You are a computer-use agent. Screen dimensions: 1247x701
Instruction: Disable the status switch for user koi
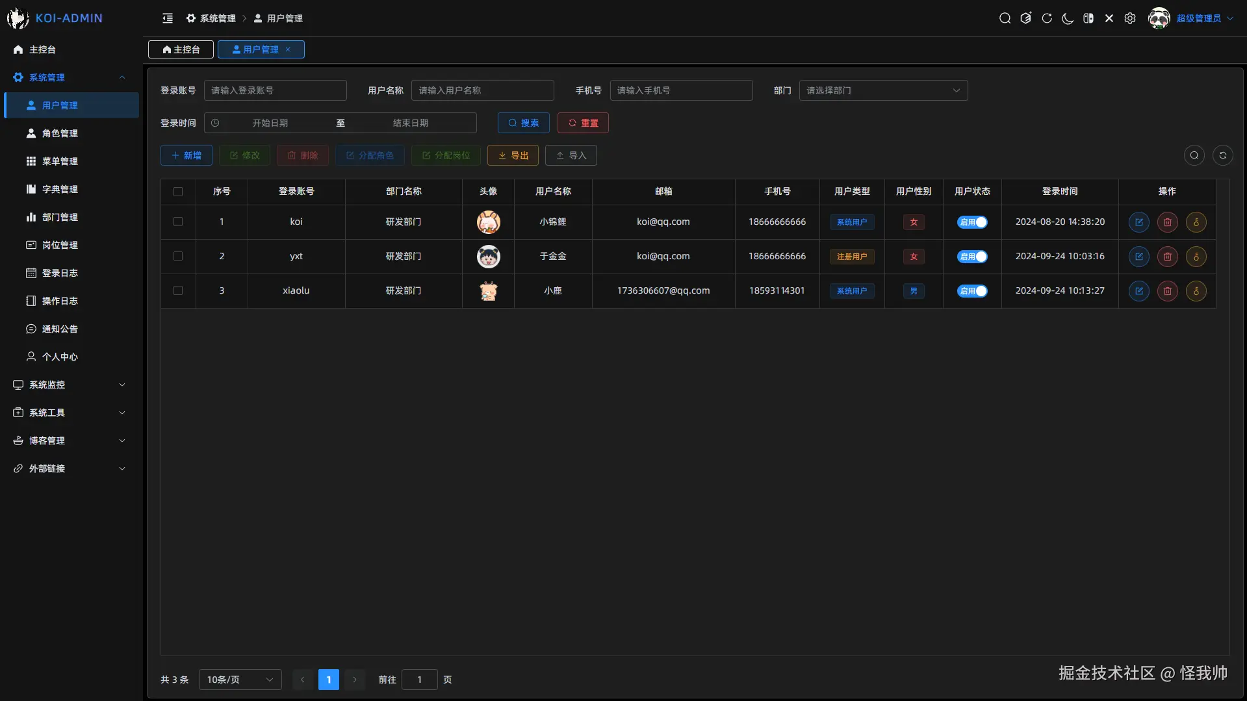[972, 222]
